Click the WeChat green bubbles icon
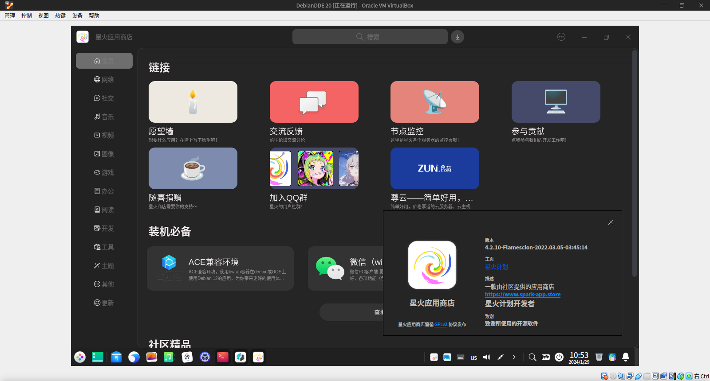This screenshot has height=381, width=710. coord(330,268)
